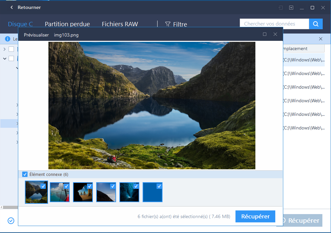The height and width of the screenshot is (233, 331).
Task: Switch to the Fichiers RAW tab
Action: point(120,24)
